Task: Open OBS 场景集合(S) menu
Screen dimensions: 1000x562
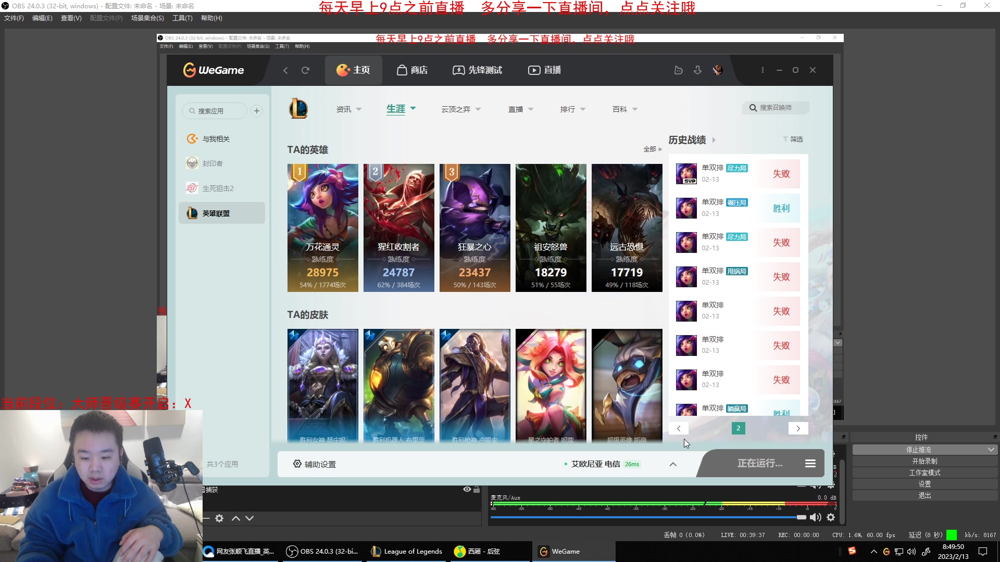Action: pos(147,18)
